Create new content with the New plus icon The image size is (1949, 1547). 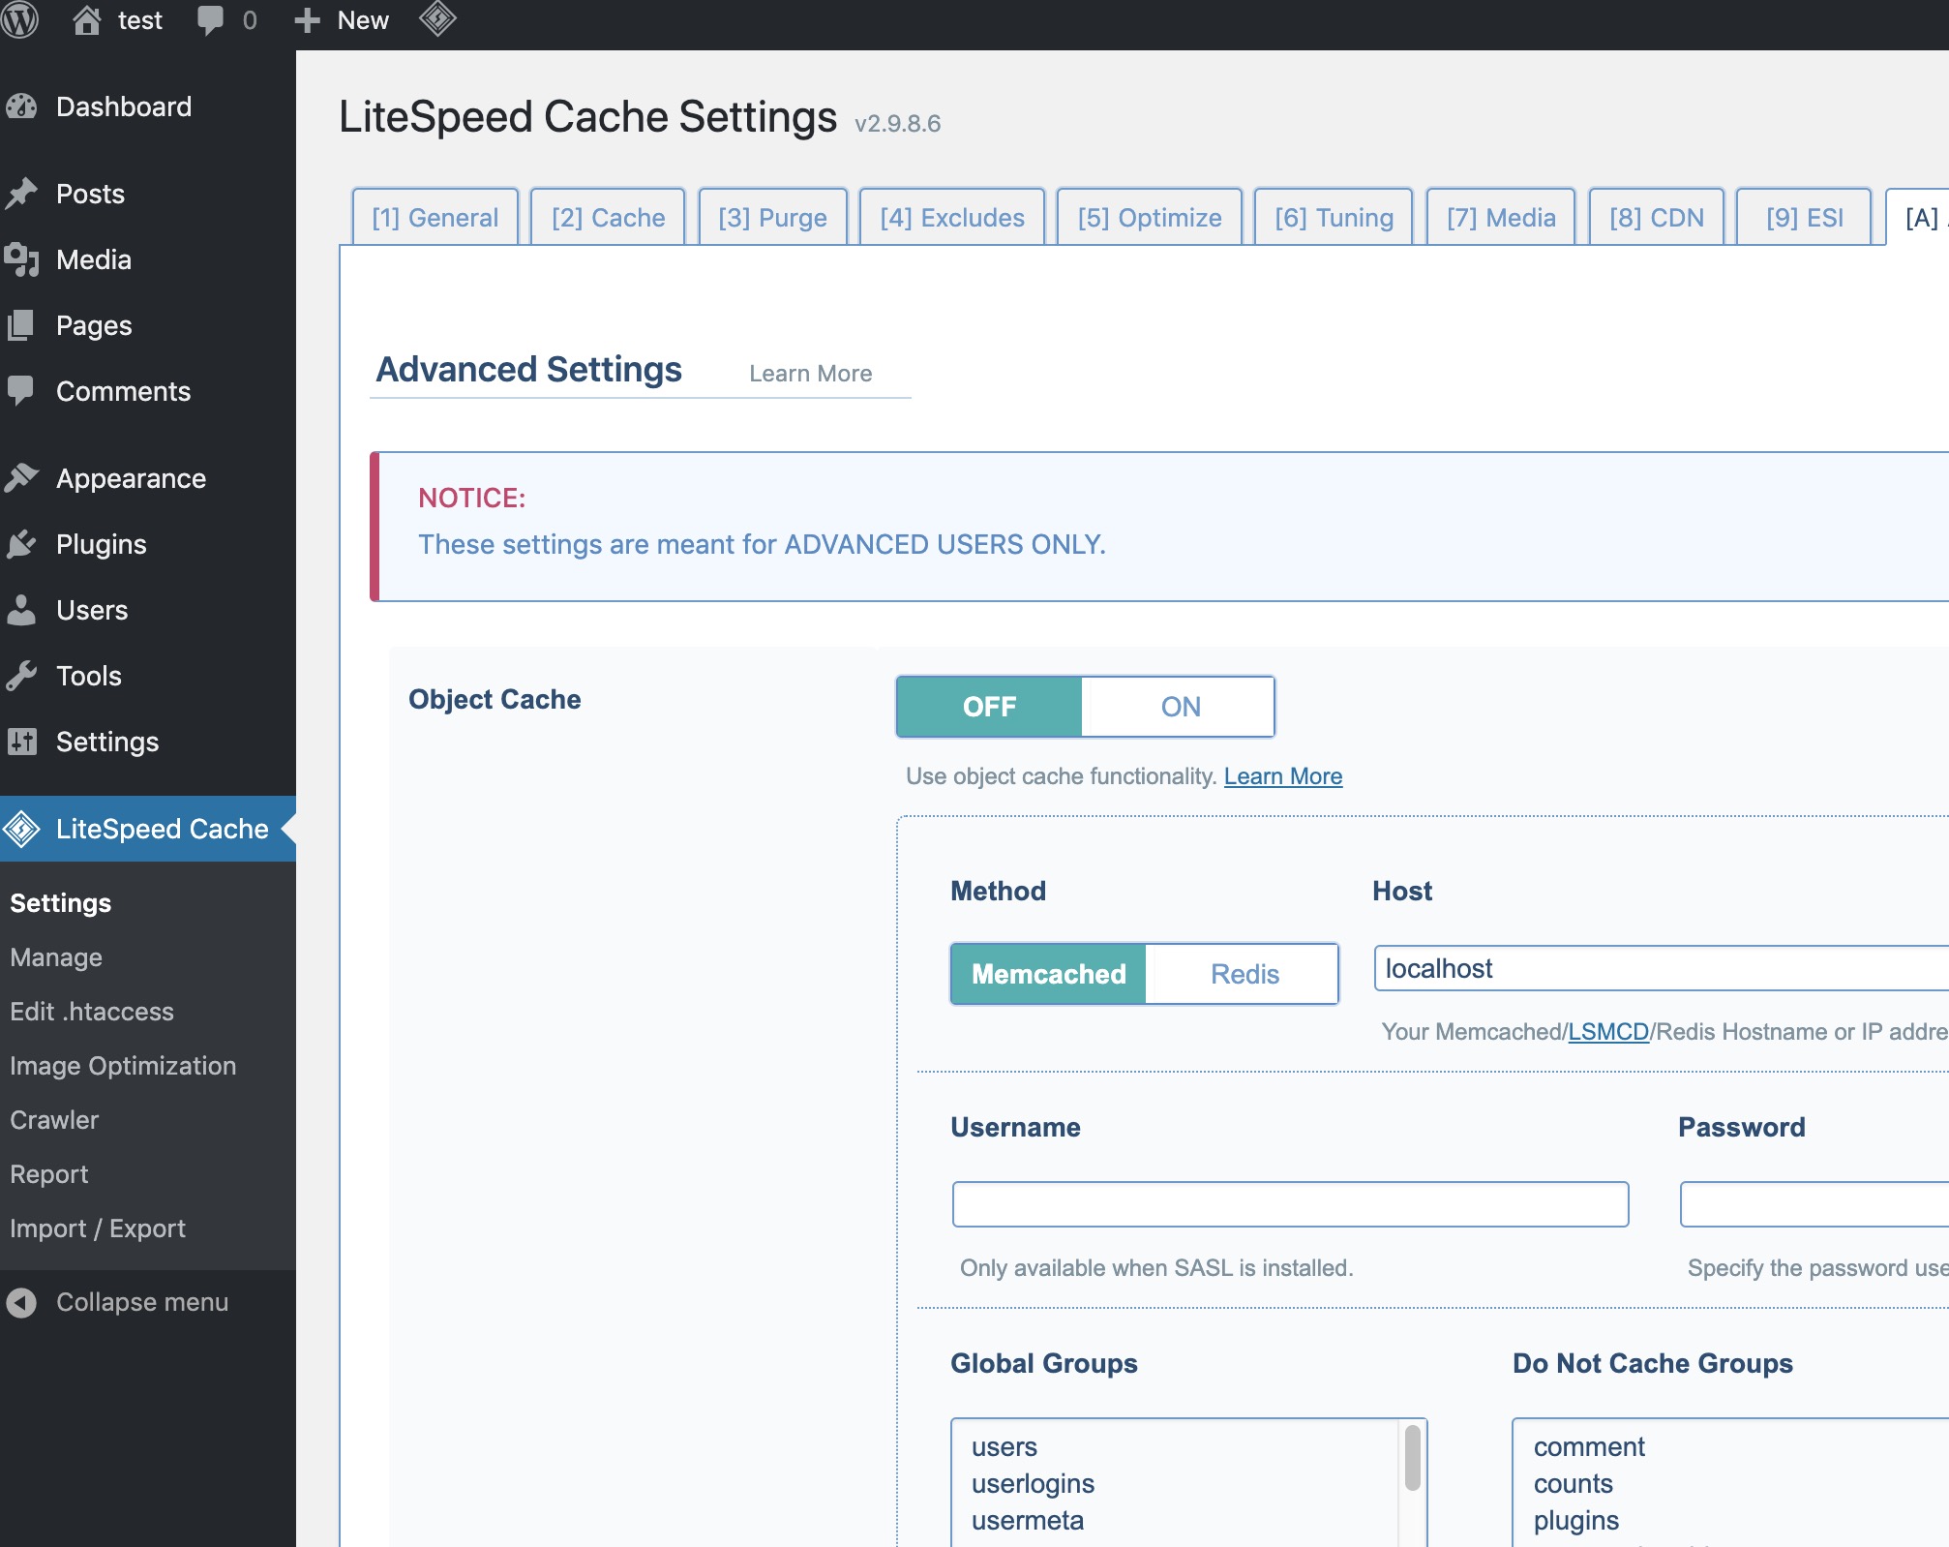pyautogui.click(x=306, y=19)
